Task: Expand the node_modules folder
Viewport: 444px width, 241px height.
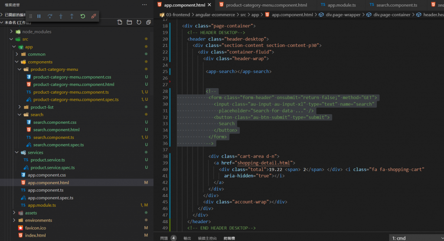Action: click(11, 31)
